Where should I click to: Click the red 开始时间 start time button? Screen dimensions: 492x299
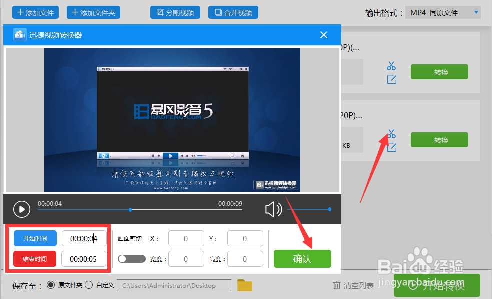[35, 238]
